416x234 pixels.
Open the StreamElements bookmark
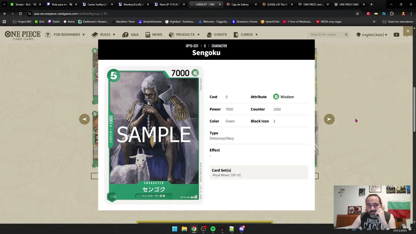pyautogui.click(x=150, y=22)
